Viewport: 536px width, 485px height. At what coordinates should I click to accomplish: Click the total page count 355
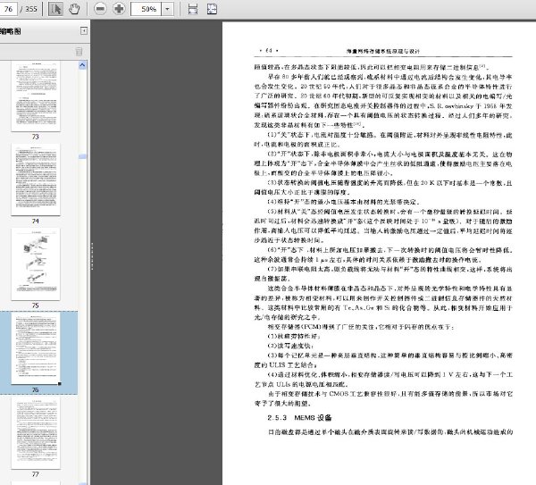point(31,9)
